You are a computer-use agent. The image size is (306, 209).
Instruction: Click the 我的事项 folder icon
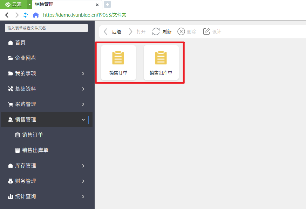11,73
